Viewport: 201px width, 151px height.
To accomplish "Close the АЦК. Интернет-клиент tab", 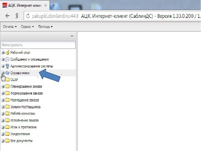I will (x=45, y=6).
